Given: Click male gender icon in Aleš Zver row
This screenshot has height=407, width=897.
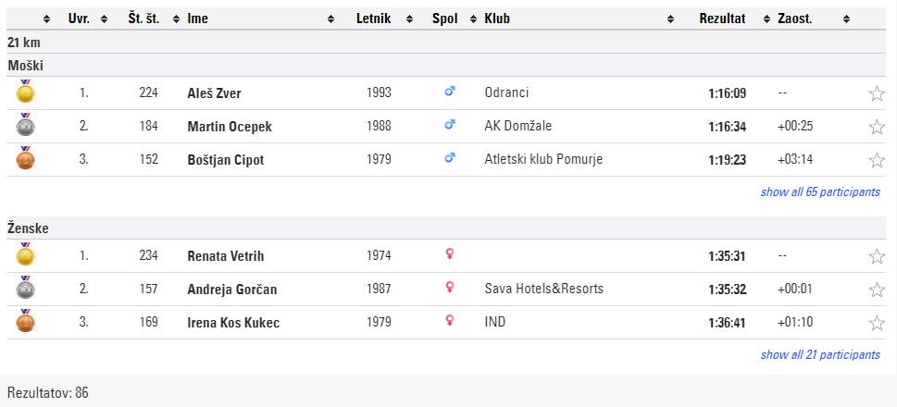Looking at the screenshot, I should (x=450, y=92).
